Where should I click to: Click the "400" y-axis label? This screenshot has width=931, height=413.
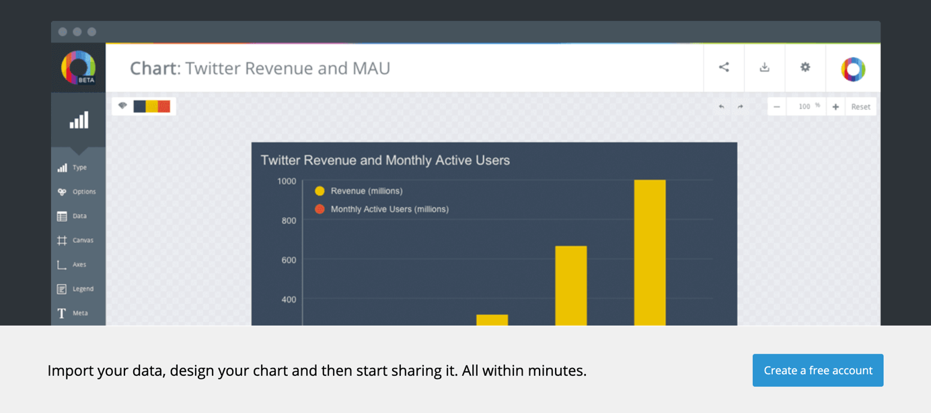coord(289,299)
